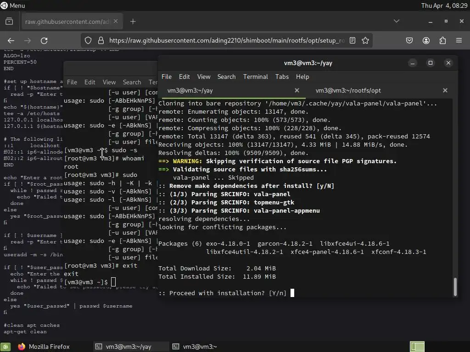The image size is (470, 352).
Task: Open the show desktop panel icon
Action: coord(6,346)
